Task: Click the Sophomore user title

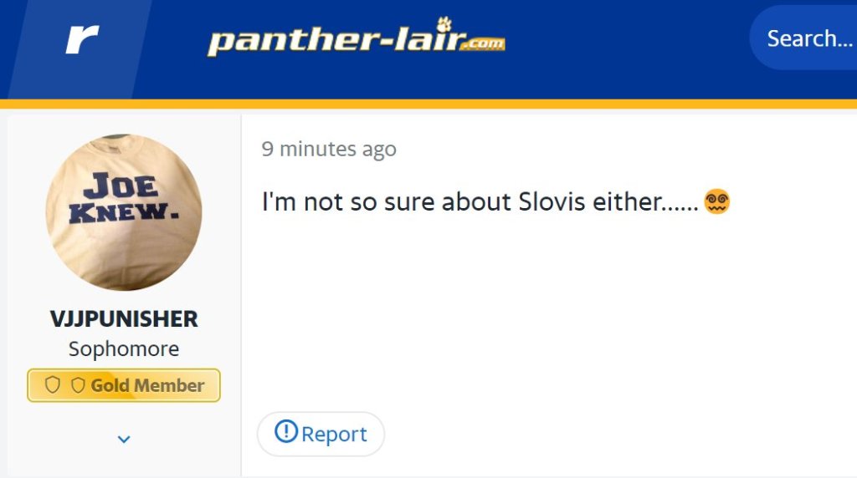Action: [x=124, y=348]
